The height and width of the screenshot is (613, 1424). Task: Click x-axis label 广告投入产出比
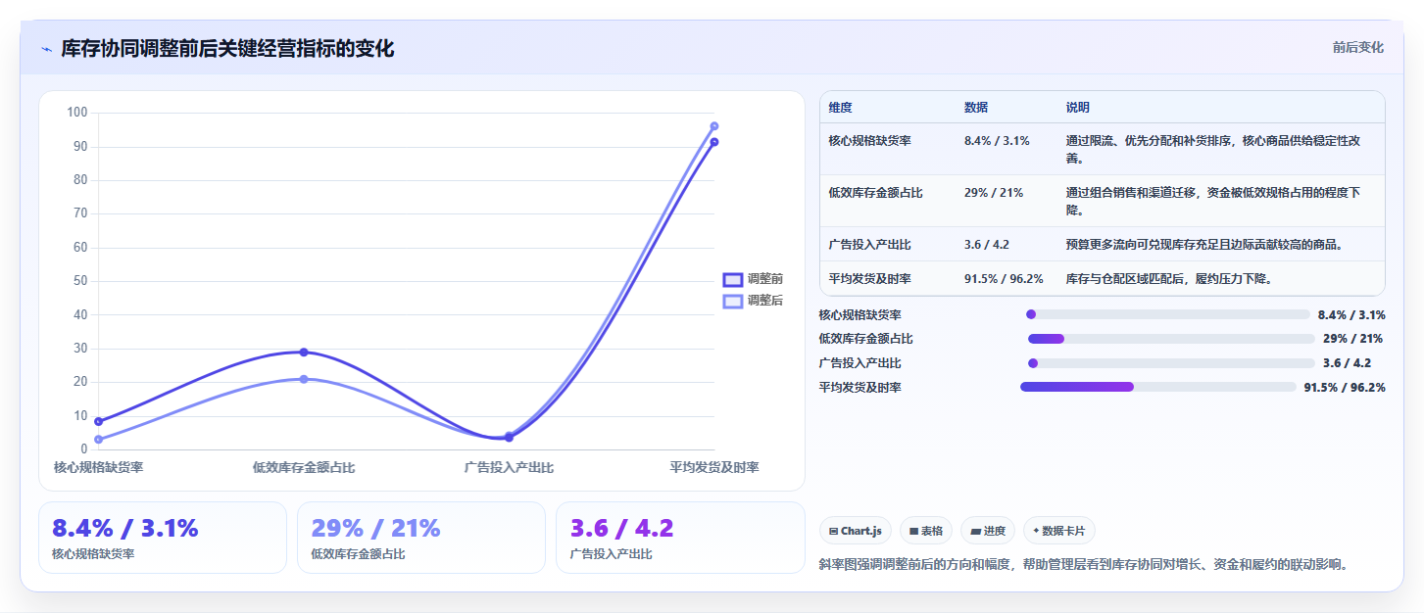click(x=509, y=468)
